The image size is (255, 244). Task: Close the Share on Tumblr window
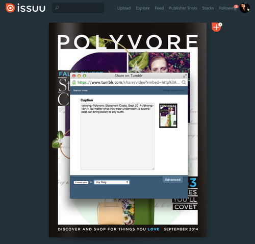[x=74, y=76]
